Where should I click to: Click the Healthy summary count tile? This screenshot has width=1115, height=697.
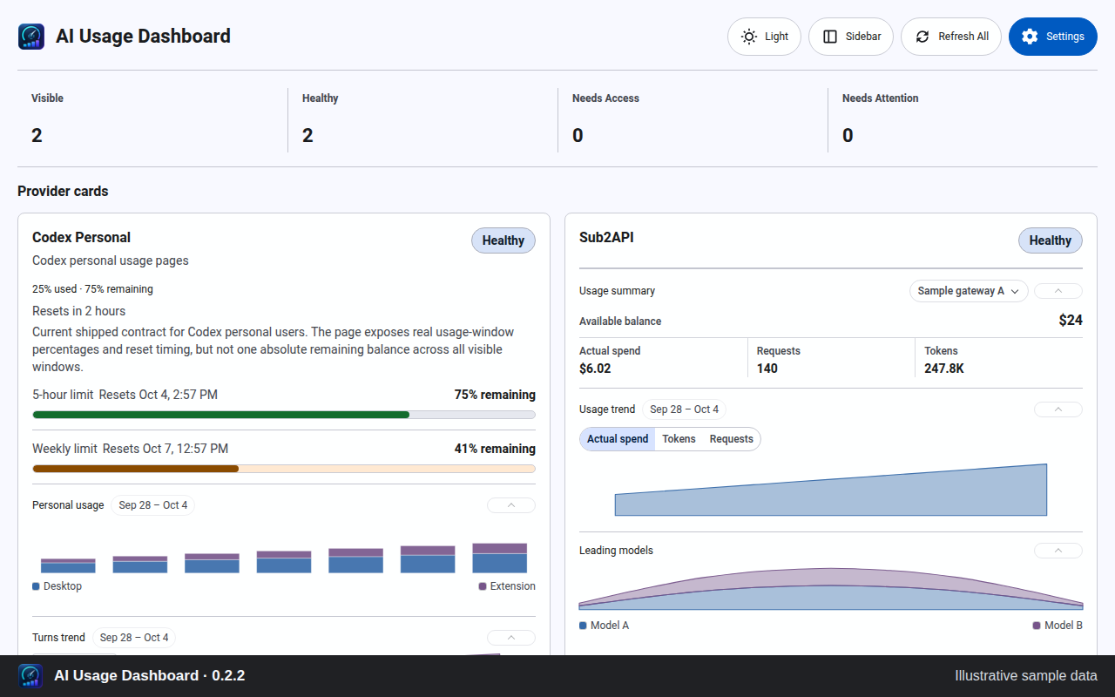[x=423, y=119]
